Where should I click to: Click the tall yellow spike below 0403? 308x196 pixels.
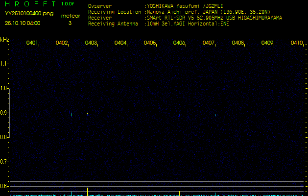pyautogui.click(x=88, y=191)
